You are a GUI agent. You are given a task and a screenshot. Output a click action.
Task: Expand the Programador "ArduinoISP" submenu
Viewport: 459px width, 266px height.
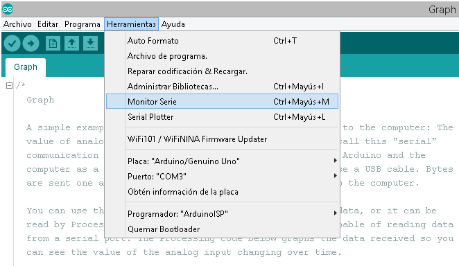(x=222, y=213)
